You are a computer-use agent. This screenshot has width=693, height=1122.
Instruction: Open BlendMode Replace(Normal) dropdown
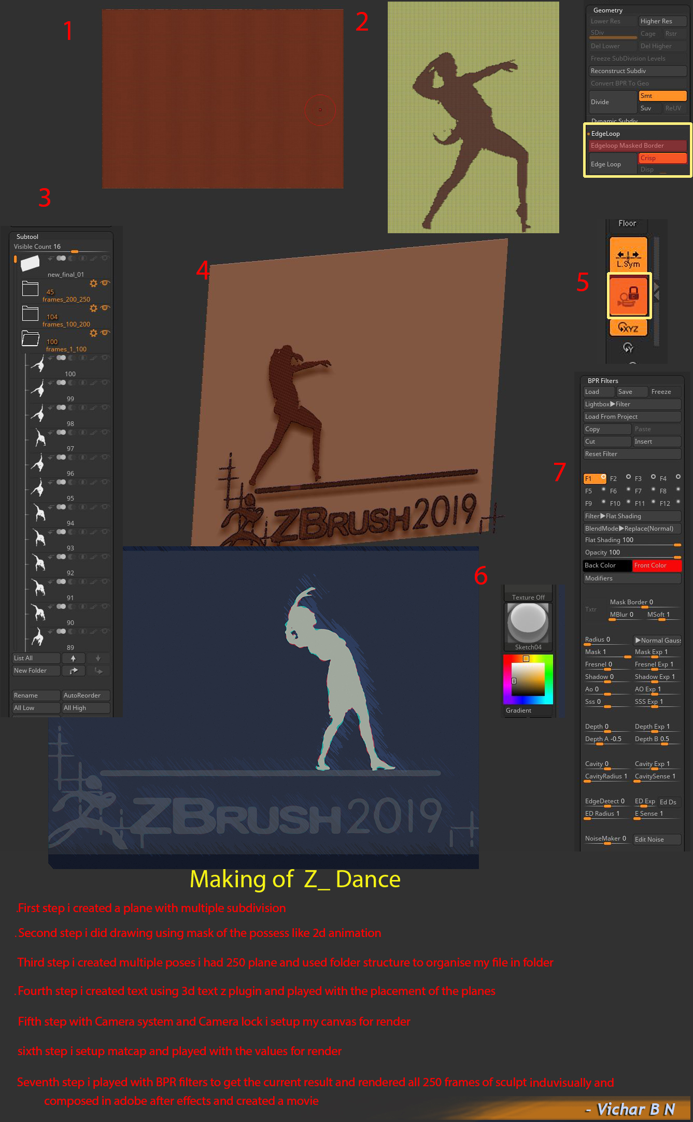click(x=632, y=529)
